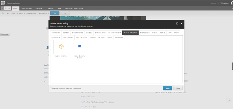The height and width of the screenshot is (109, 233).
Task: Click the Log out link
Action: 214,3
